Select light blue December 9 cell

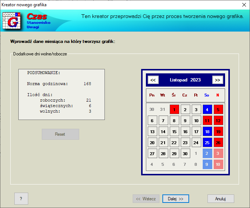[207, 164]
